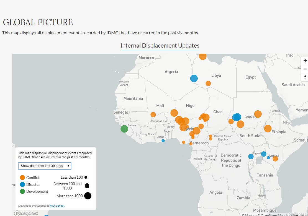Select the small blue Disaster marker in Ghana
Viewport: 308px width, 216px height.
163,141
